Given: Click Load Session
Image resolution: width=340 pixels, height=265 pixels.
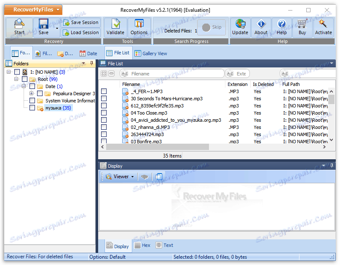Looking at the screenshot, I should pos(80,32).
